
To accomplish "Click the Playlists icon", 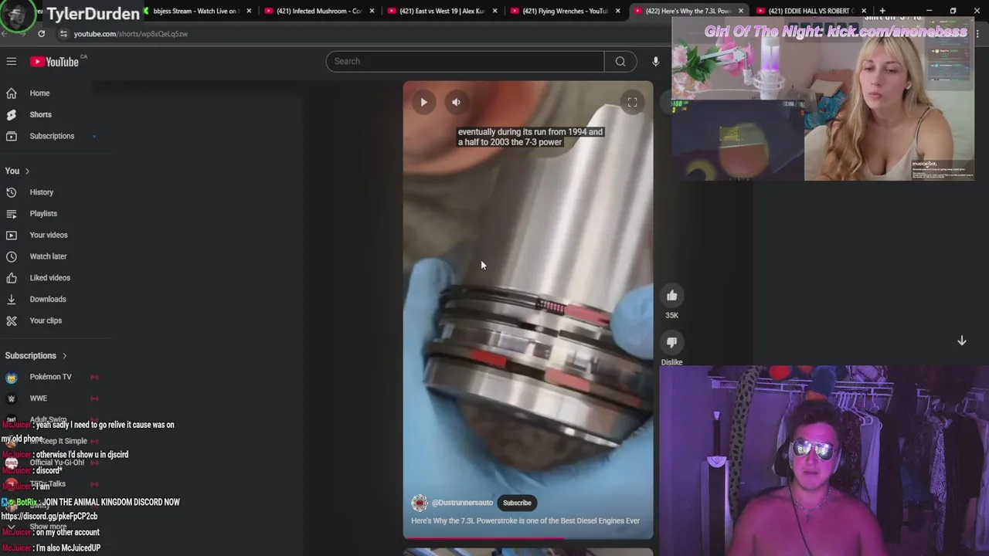I will click(x=12, y=213).
